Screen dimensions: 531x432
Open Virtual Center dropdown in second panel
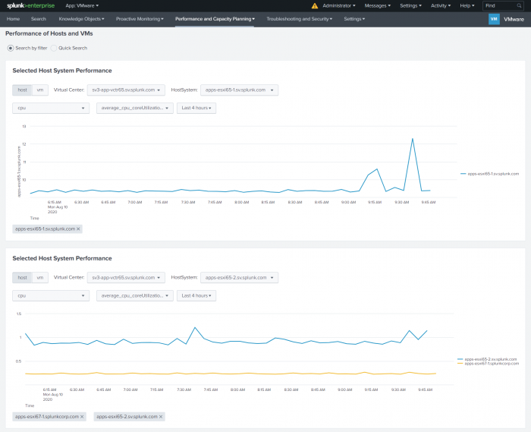coord(126,278)
